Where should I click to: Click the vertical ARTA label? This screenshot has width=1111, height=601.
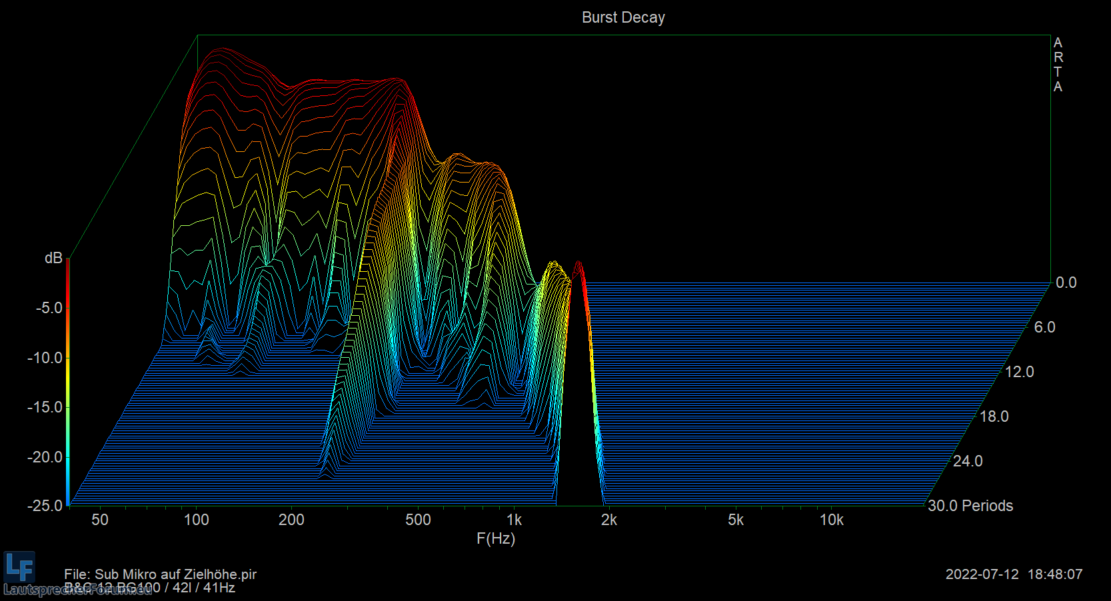point(1058,65)
